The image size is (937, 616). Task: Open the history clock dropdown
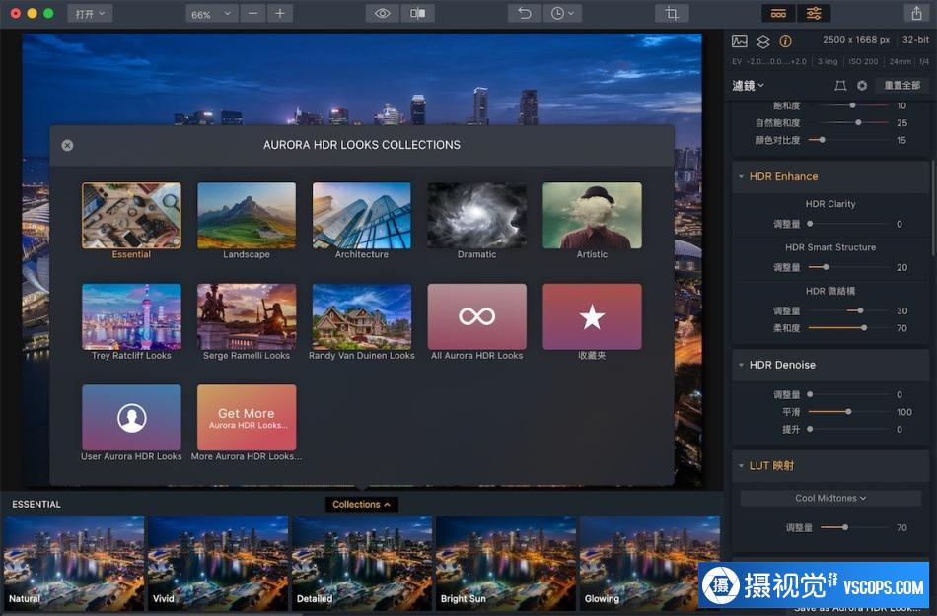pyautogui.click(x=562, y=14)
